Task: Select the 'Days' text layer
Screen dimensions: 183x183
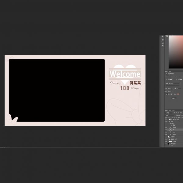Action: click(174, 132)
